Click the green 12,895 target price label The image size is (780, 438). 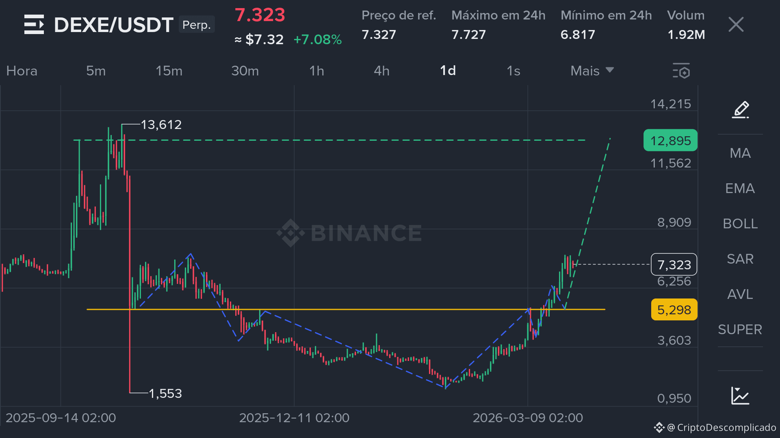(670, 141)
